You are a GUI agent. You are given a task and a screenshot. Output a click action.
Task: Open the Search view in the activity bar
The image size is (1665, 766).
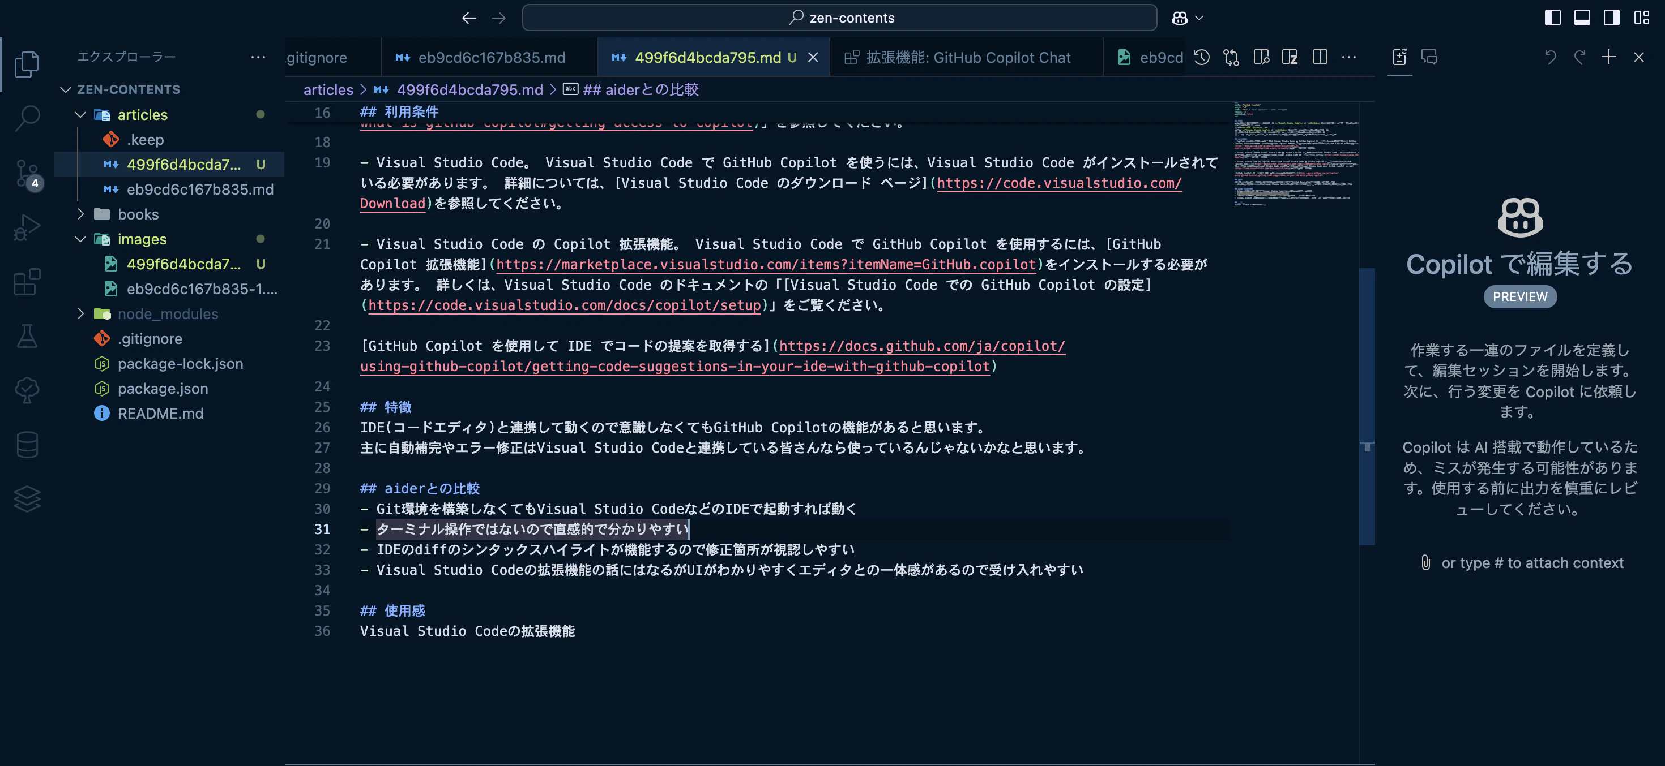[27, 118]
